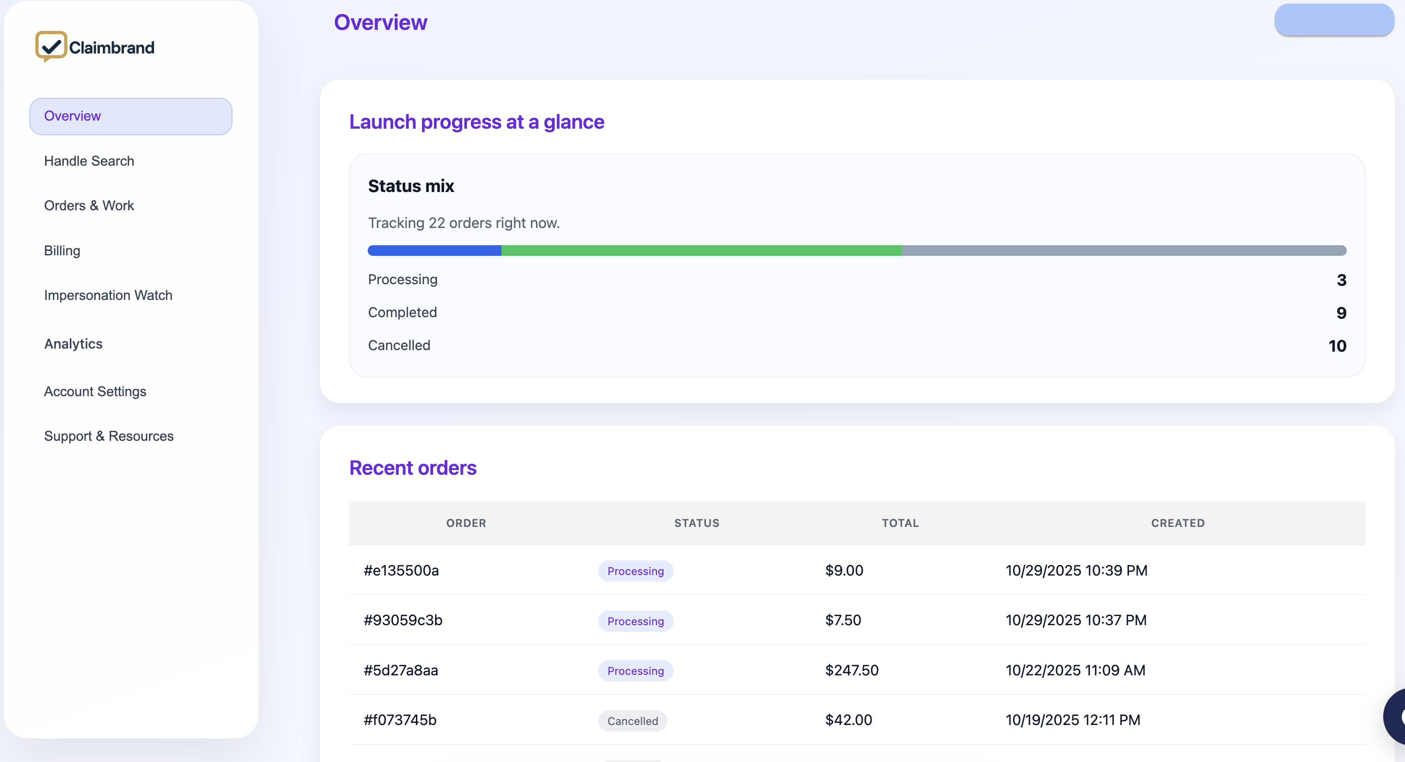
Task: Click created date 10/29/2025 10:37 PM
Action: [1076, 620]
